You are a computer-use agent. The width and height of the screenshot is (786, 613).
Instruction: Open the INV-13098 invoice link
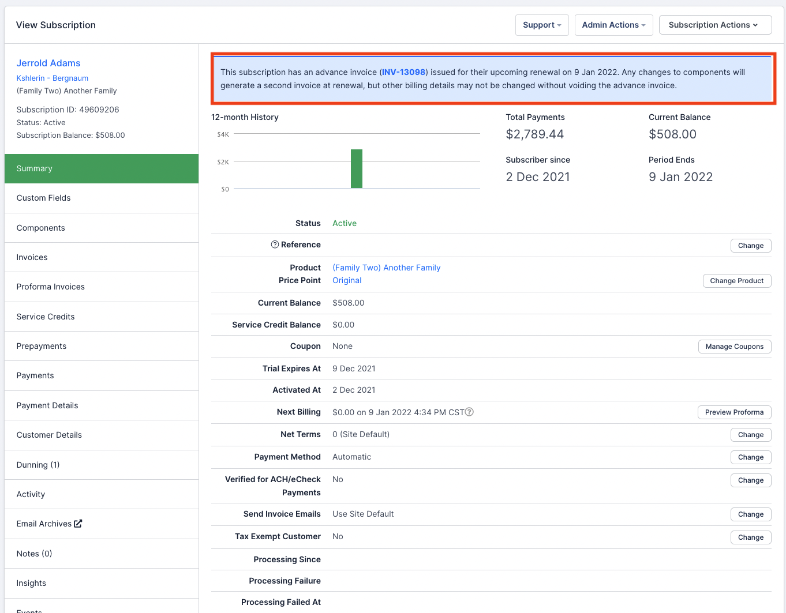(403, 72)
